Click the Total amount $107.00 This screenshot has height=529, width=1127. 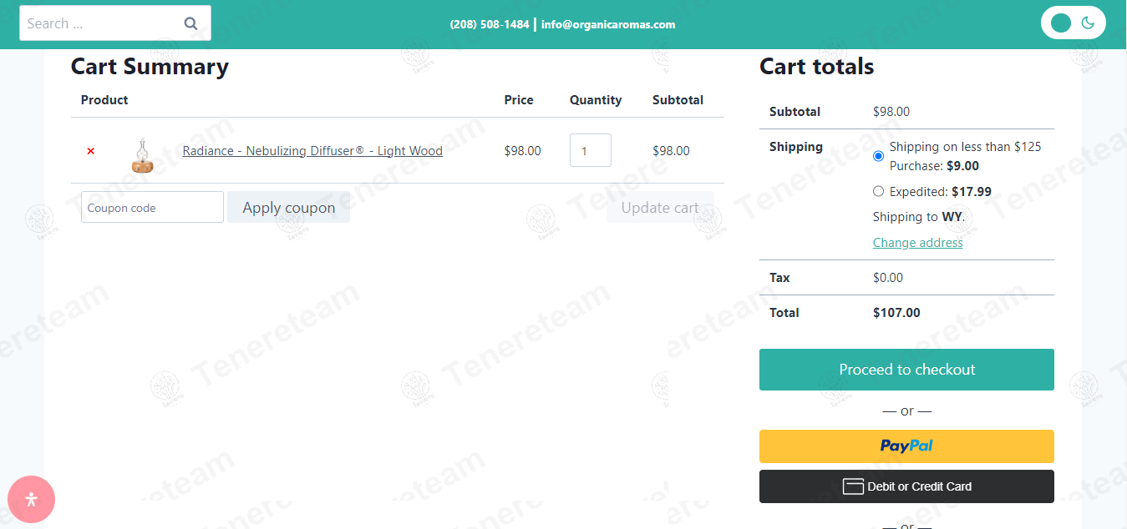[x=896, y=313]
